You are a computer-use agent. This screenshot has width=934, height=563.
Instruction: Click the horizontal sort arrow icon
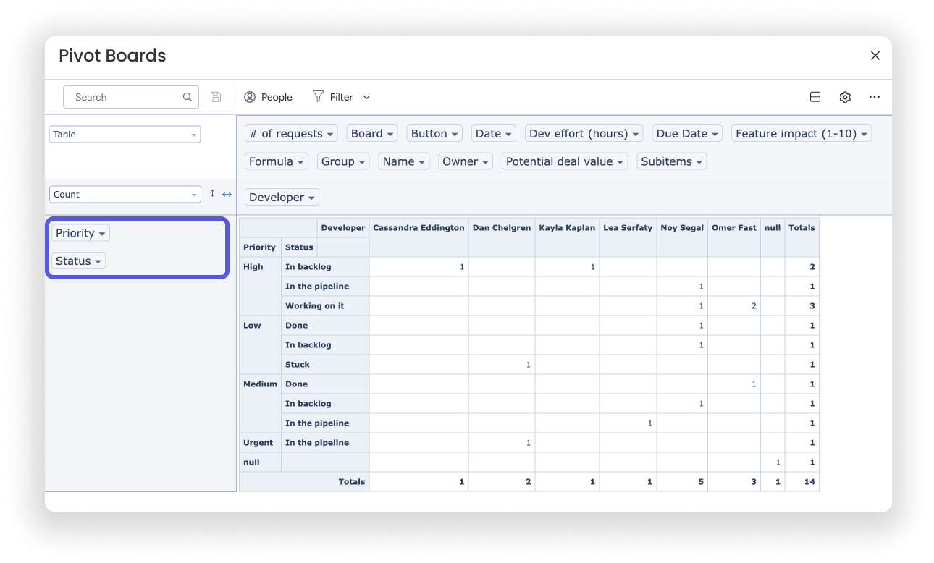(227, 194)
